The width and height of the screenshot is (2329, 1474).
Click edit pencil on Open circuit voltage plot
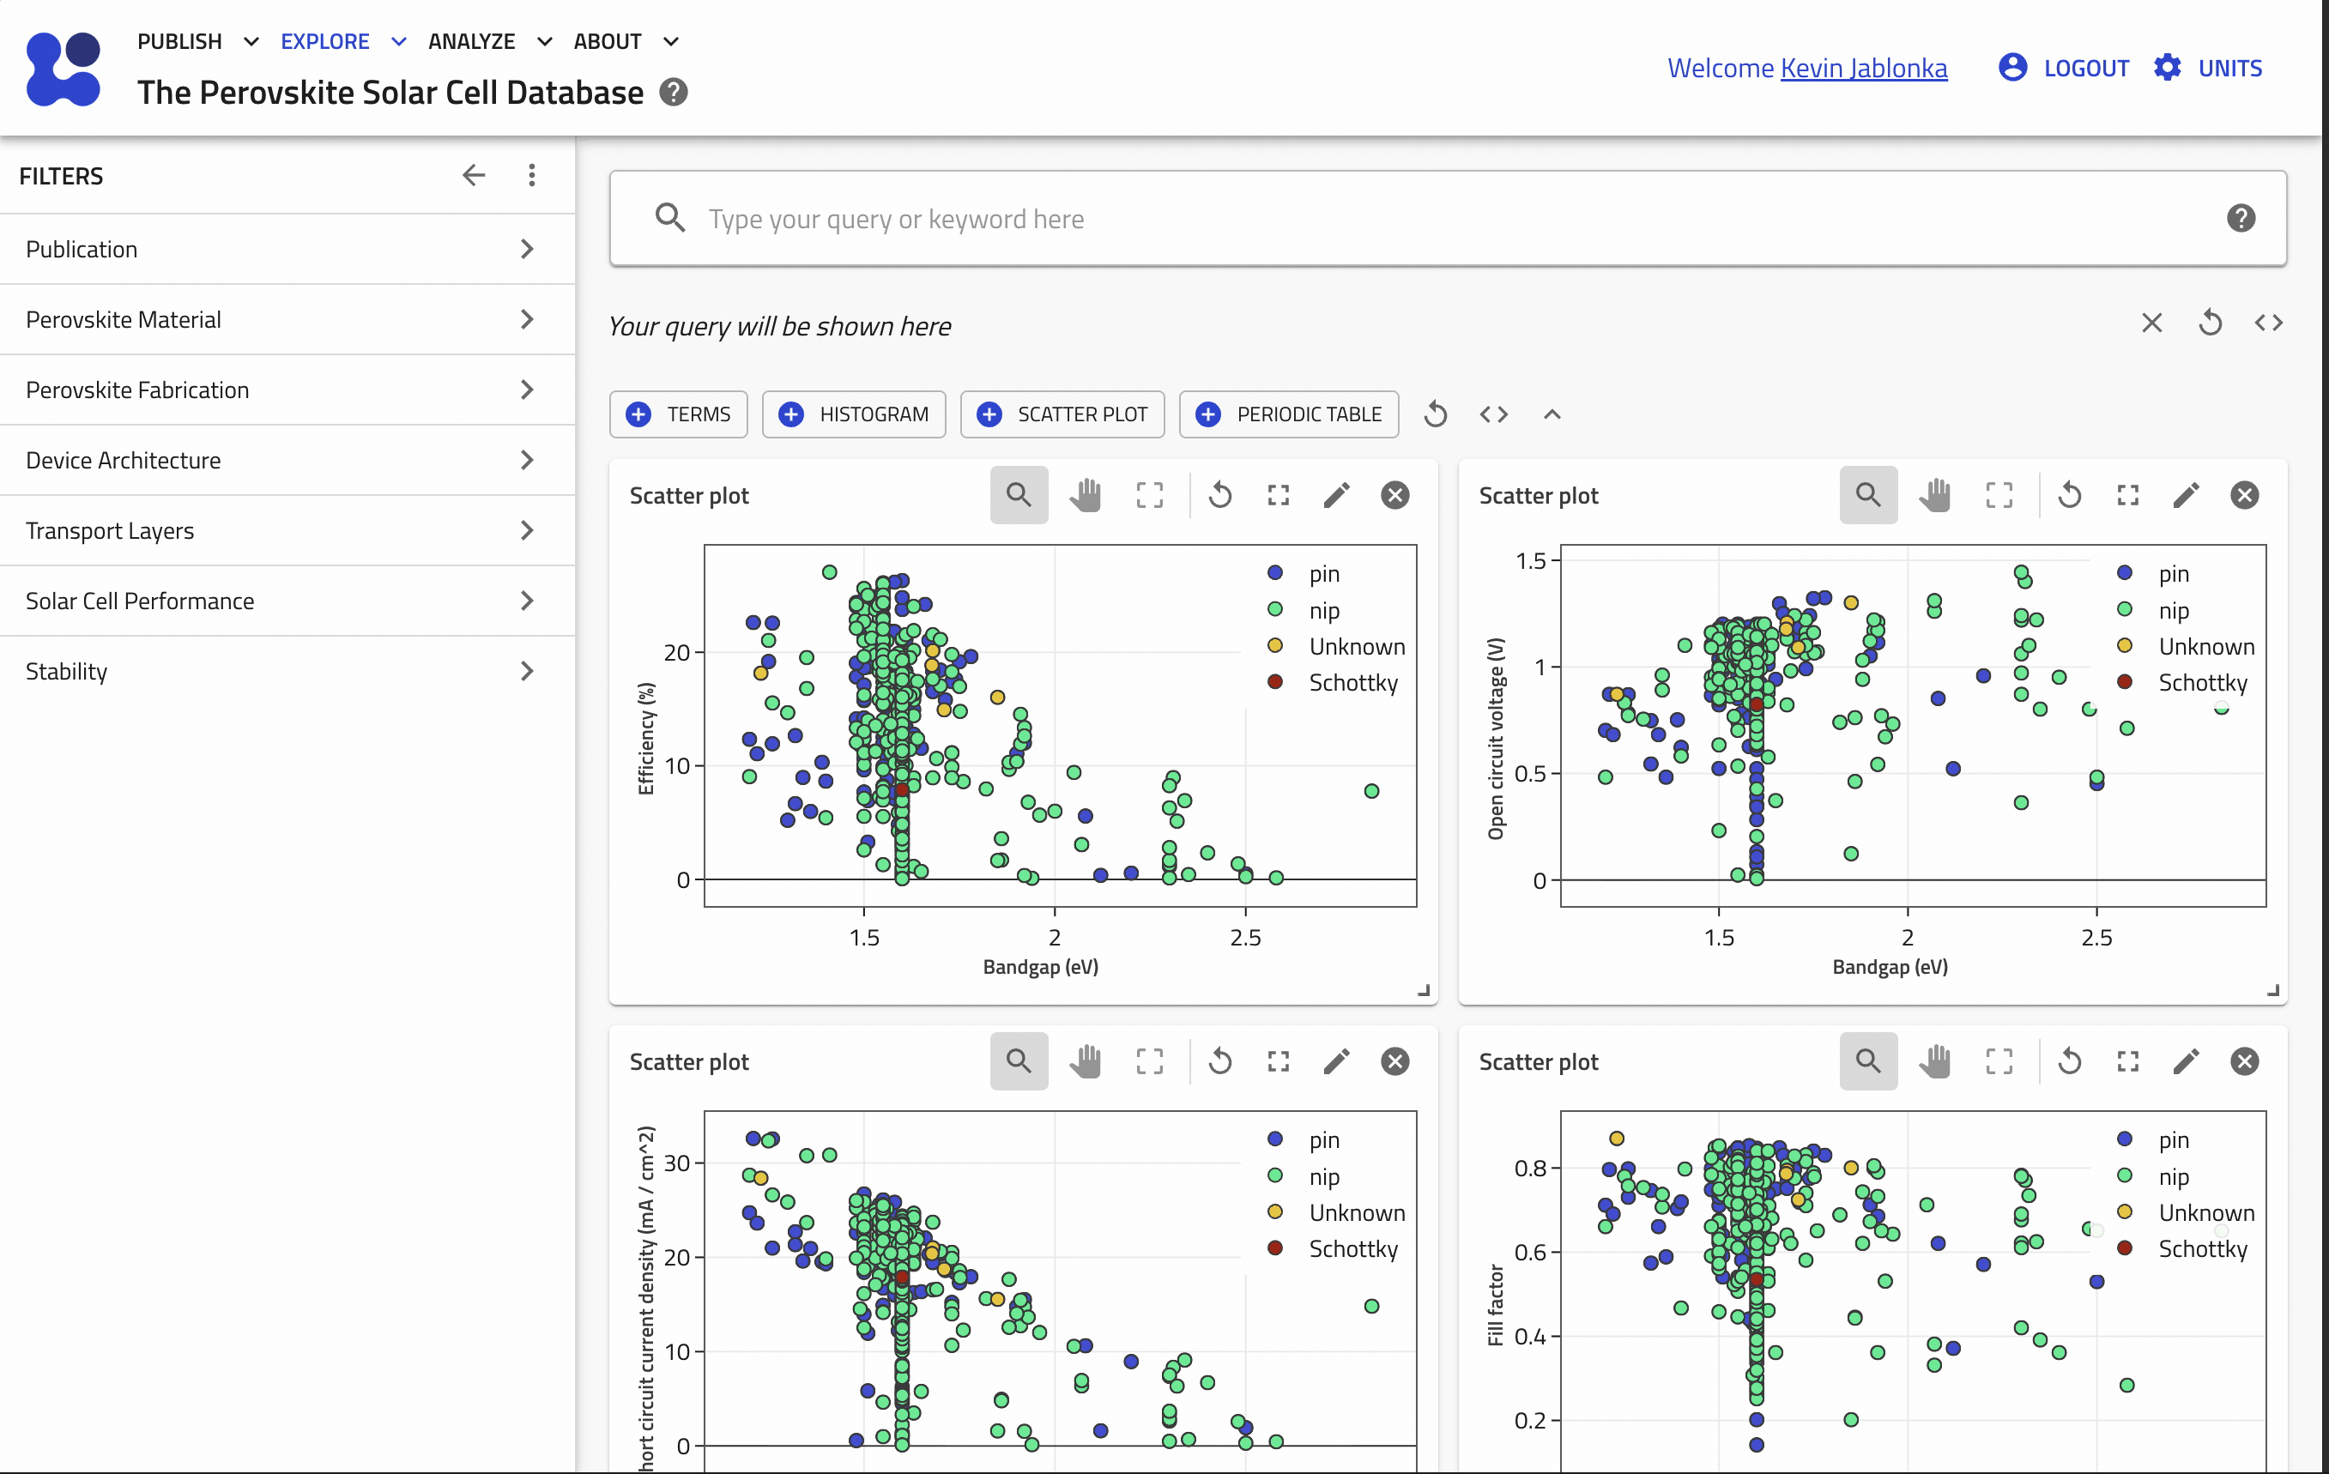click(2186, 495)
